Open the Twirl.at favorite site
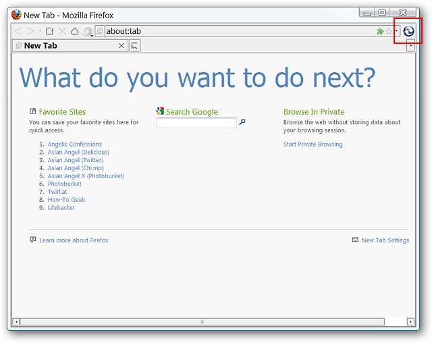The width and height of the screenshot is (432, 343). tap(57, 192)
